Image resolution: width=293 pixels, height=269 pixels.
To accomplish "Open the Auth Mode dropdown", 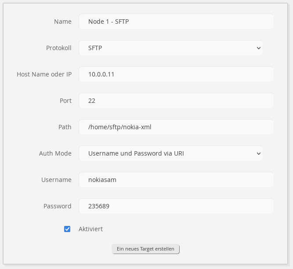I will (x=170, y=153).
